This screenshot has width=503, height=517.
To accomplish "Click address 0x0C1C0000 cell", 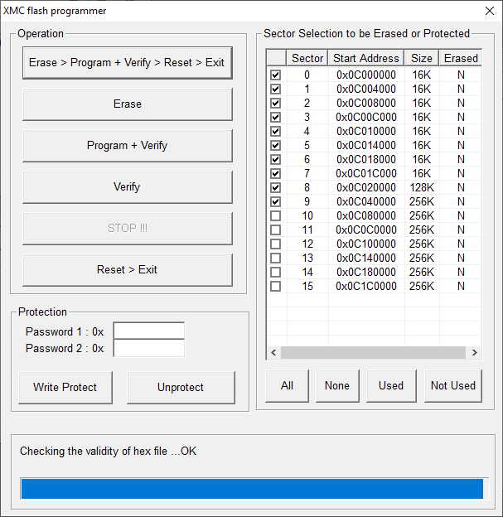I will click(x=366, y=286).
